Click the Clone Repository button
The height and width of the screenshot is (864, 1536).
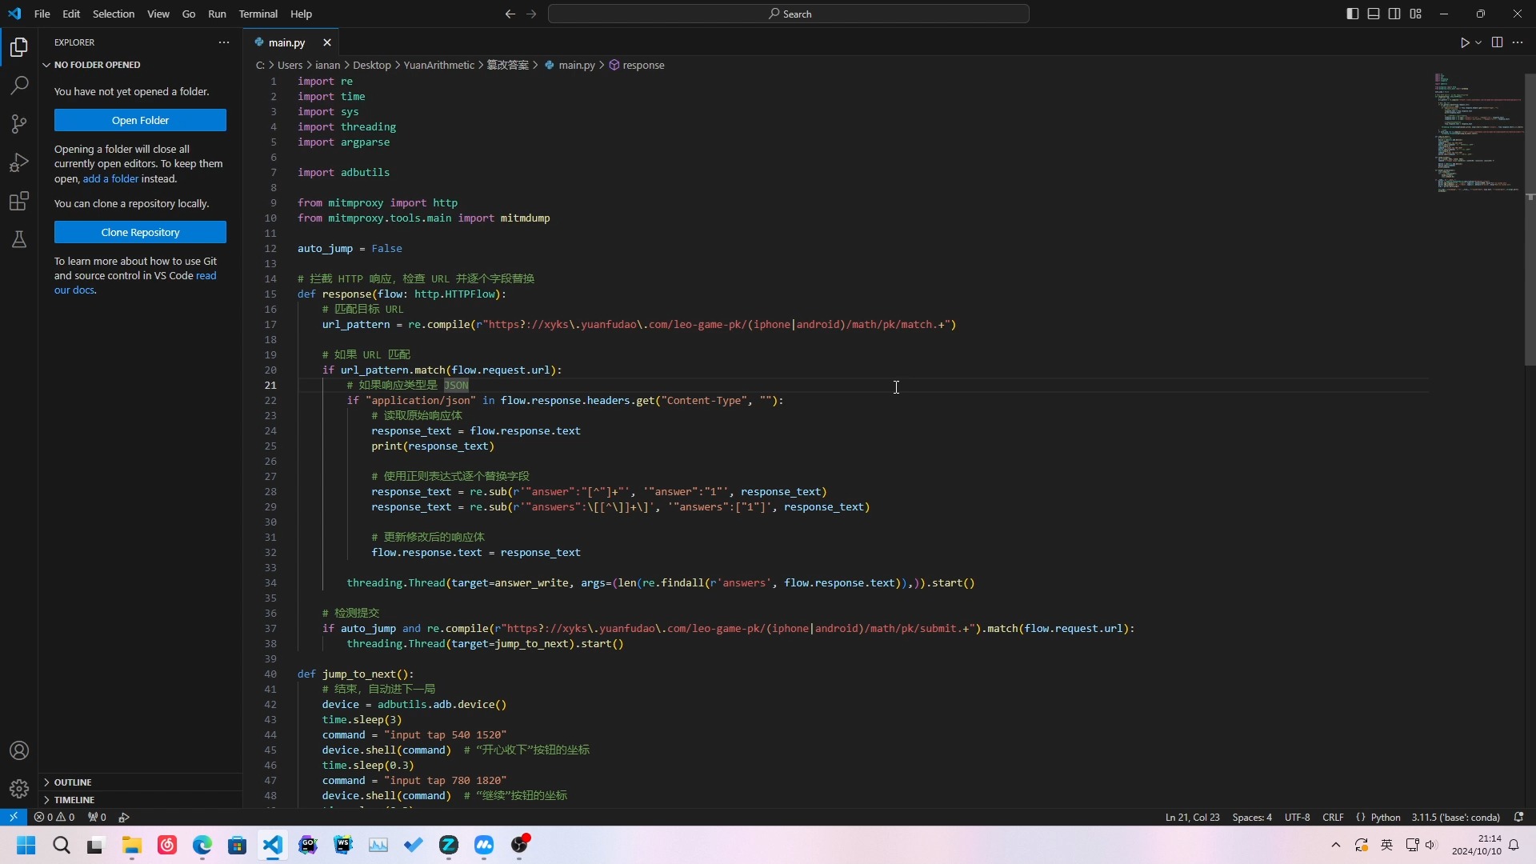tap(140, 232)
